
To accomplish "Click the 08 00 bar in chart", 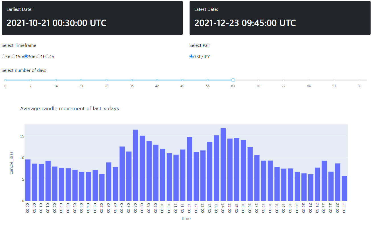I will 136,165.
